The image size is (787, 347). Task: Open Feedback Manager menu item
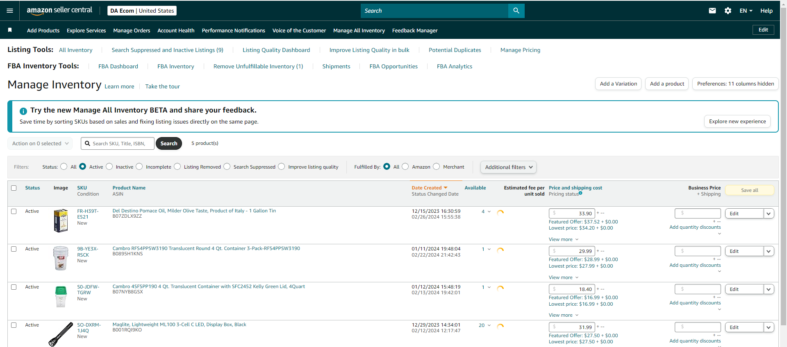[415, 30]
